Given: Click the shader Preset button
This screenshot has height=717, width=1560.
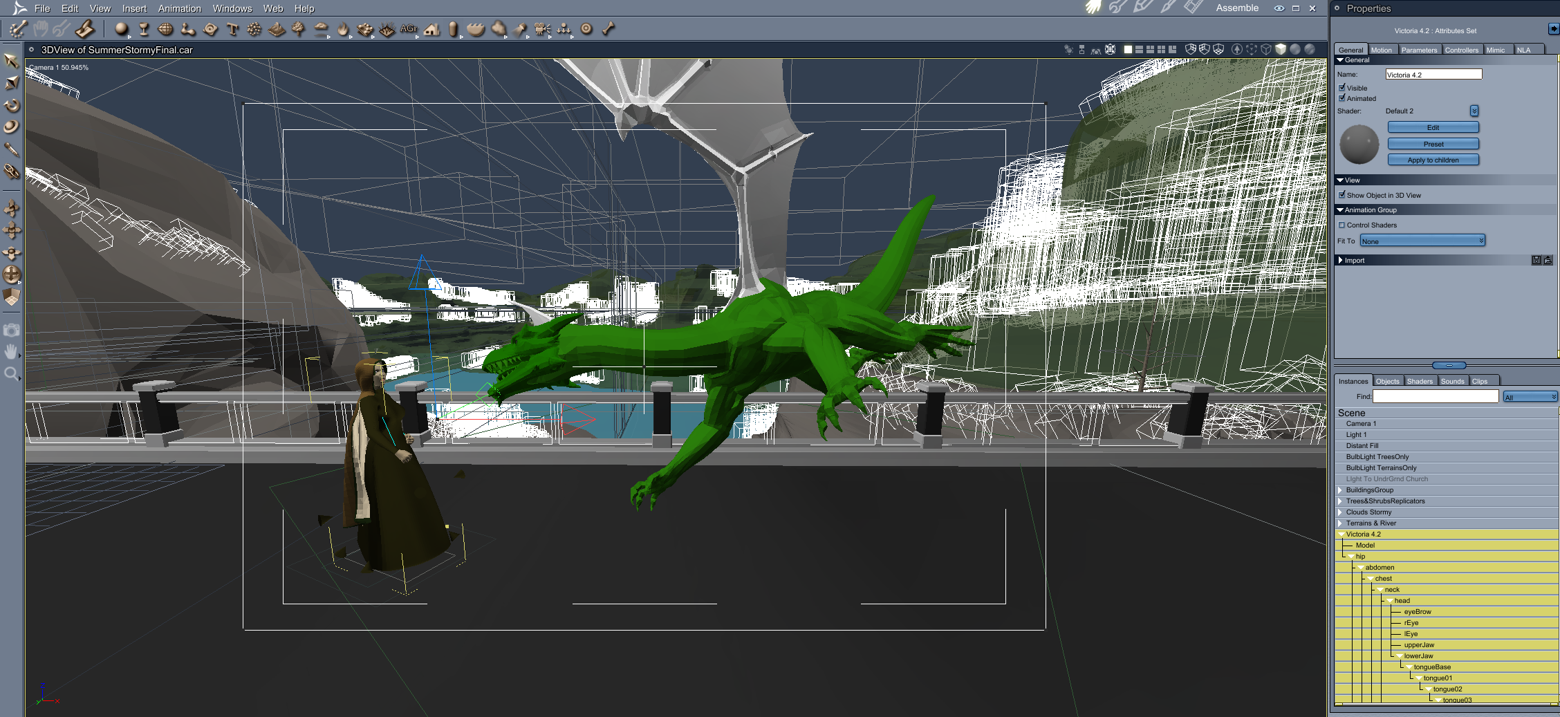Looking at the screenshot, I should click(x=1433, y=144).
